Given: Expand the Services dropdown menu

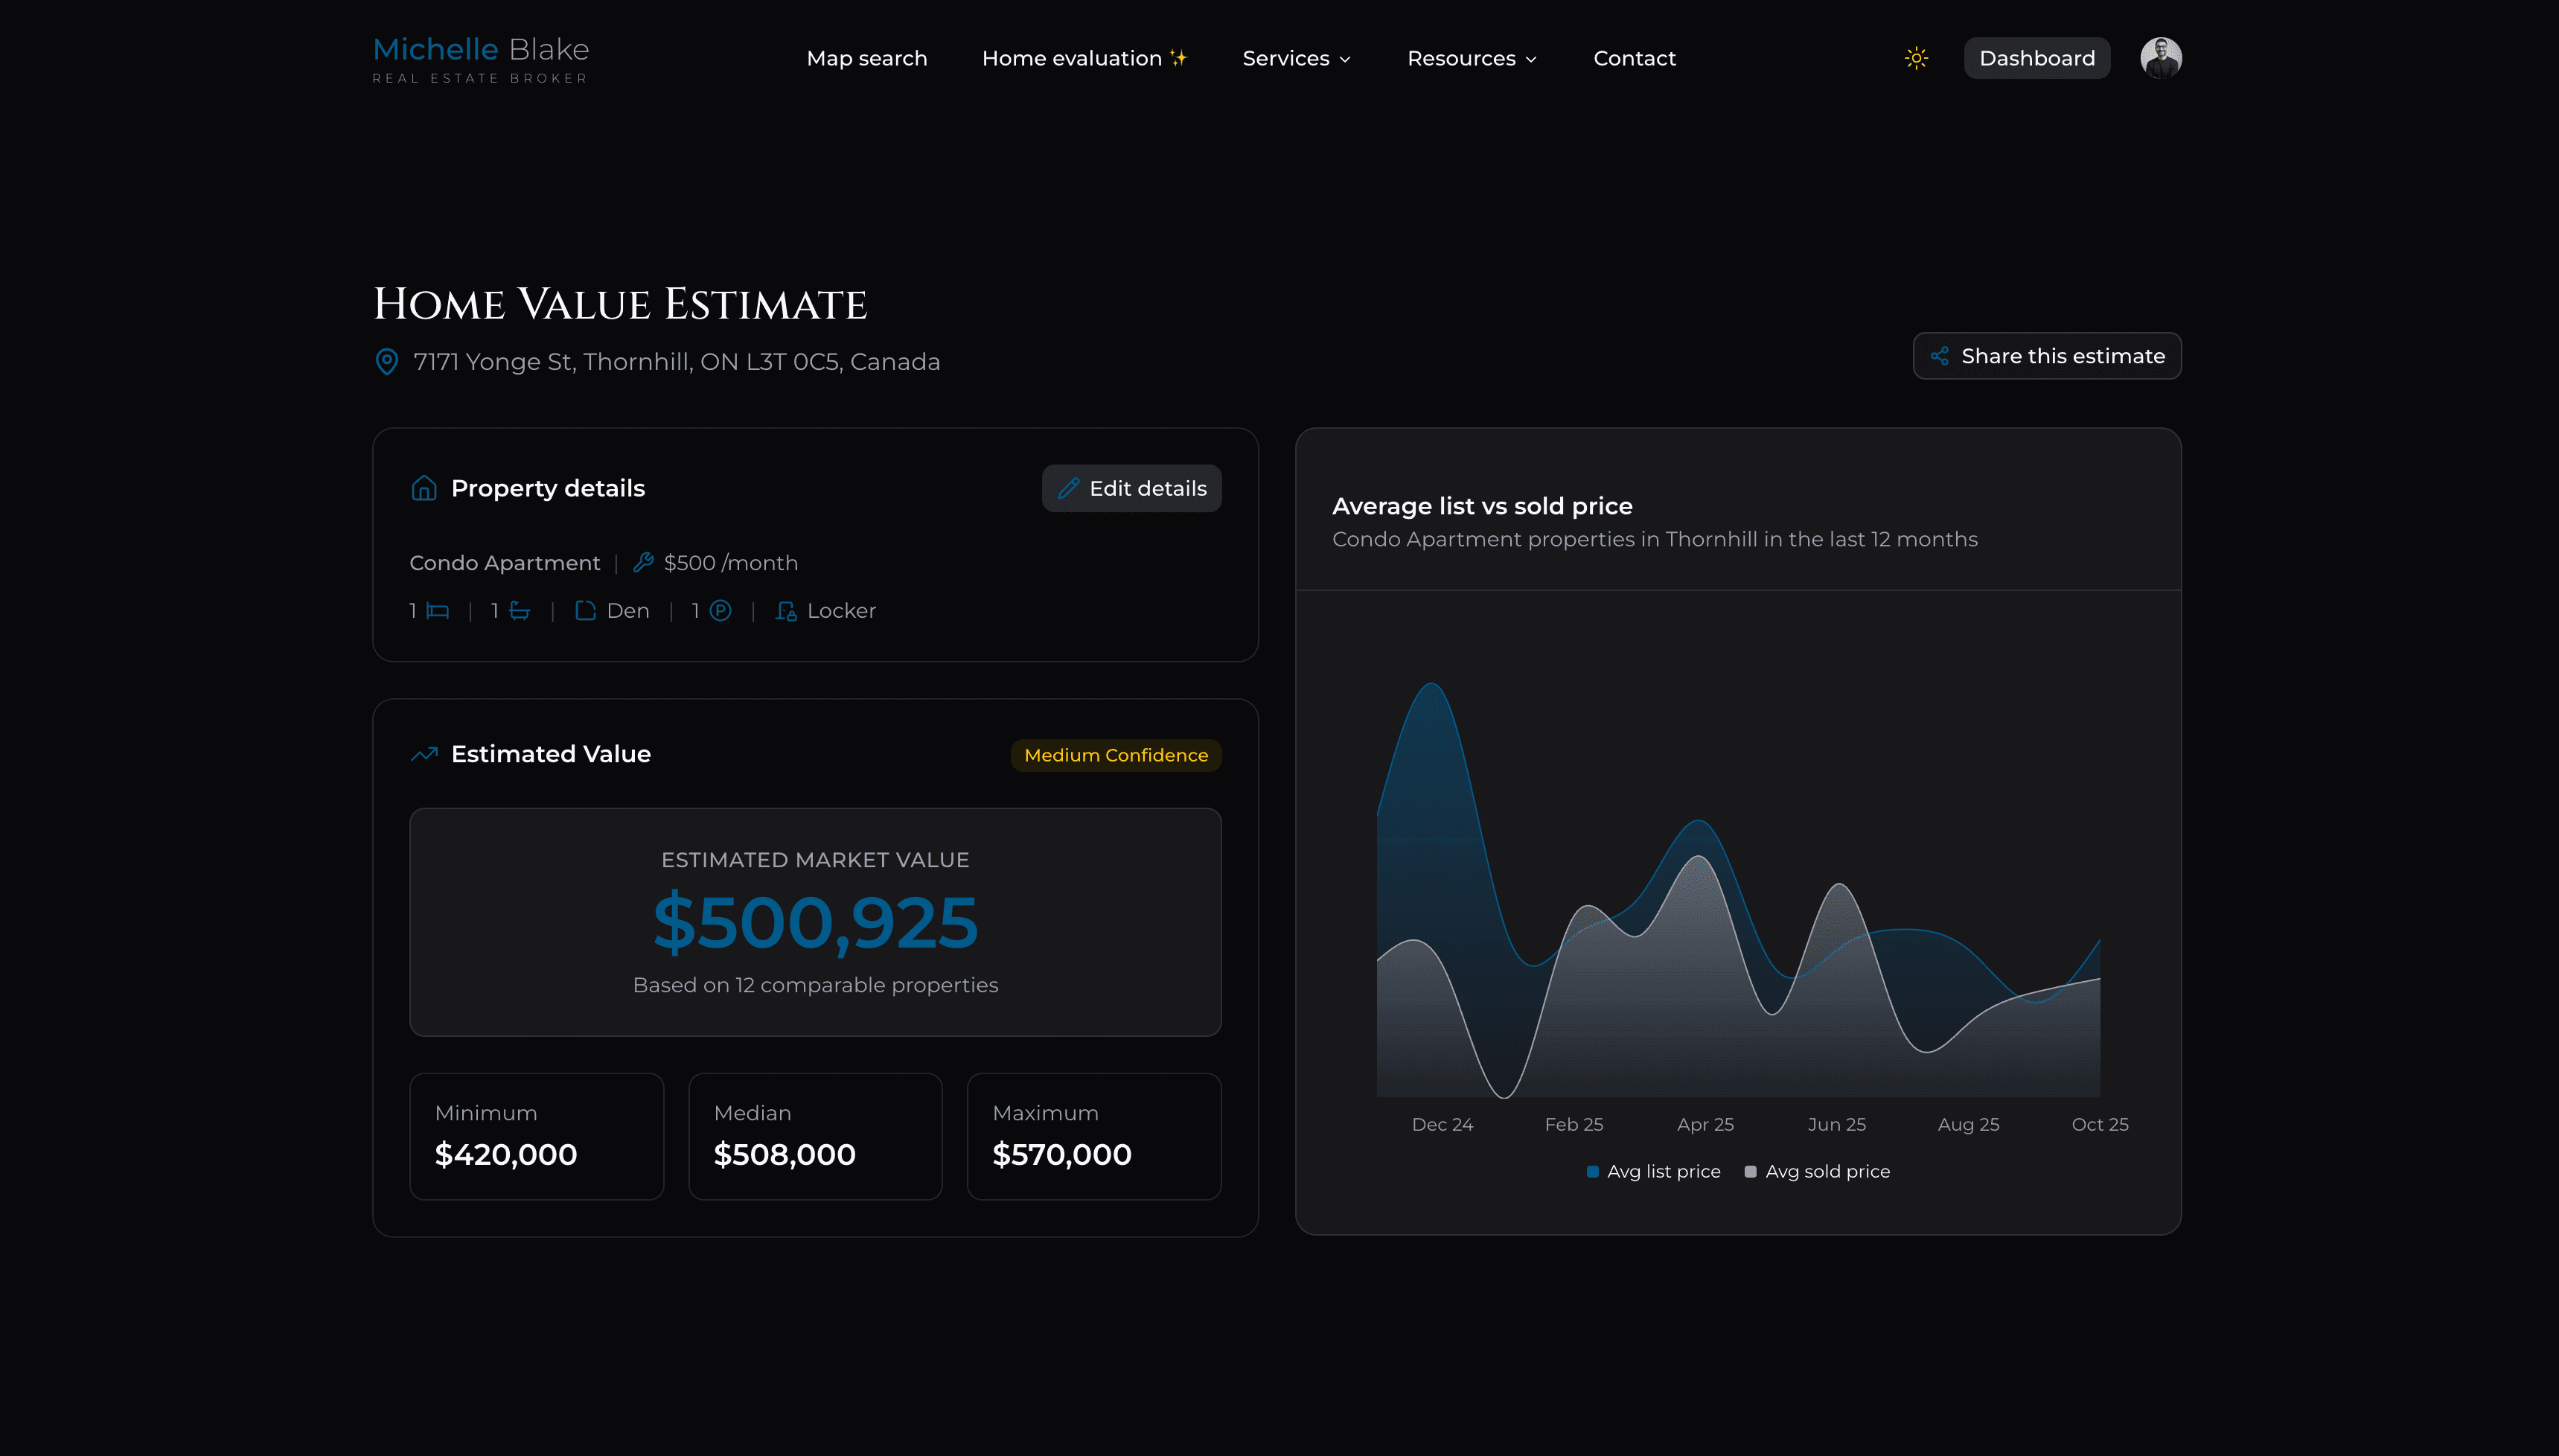Looking at the screenshot, I should tap(1297, 58).
